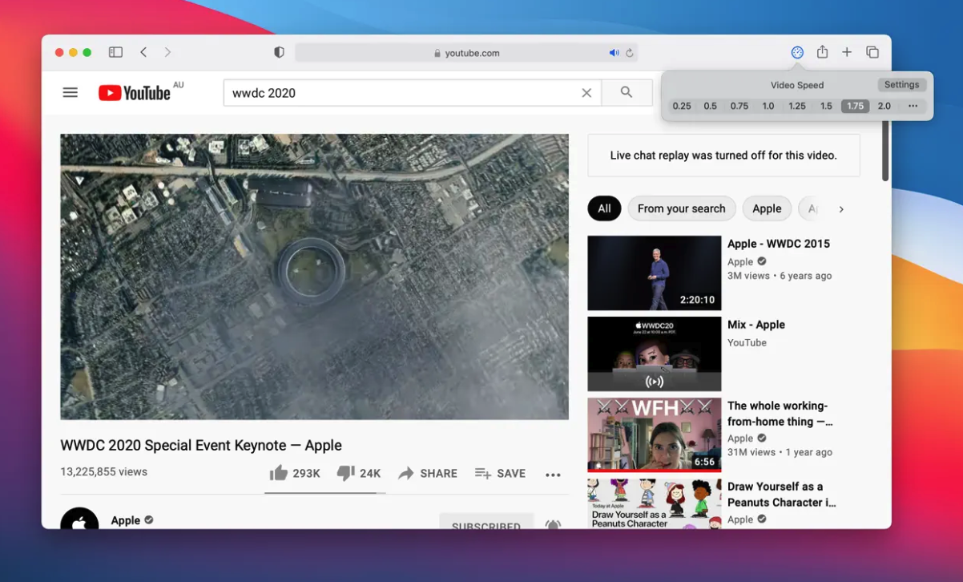Like the video with thumbs up
963x582 pixels.
[x=279, y=473]
